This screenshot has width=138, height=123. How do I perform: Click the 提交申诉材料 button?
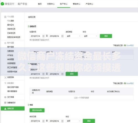[37, 110]
